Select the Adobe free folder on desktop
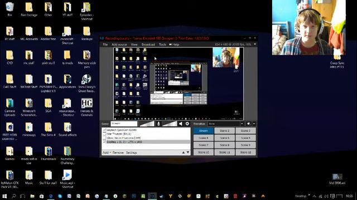 [49, 33]
